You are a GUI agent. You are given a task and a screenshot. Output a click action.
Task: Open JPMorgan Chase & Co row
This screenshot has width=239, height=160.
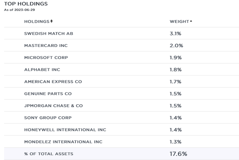coord(121,105)
